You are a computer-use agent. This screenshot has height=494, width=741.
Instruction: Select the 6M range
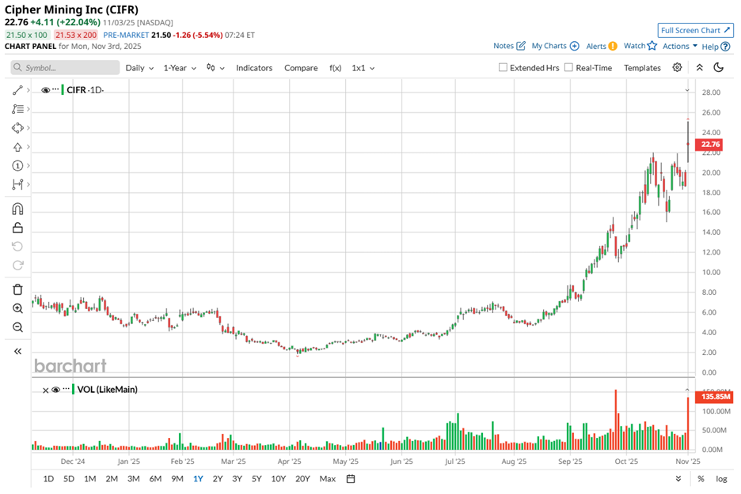coord(155,479)
